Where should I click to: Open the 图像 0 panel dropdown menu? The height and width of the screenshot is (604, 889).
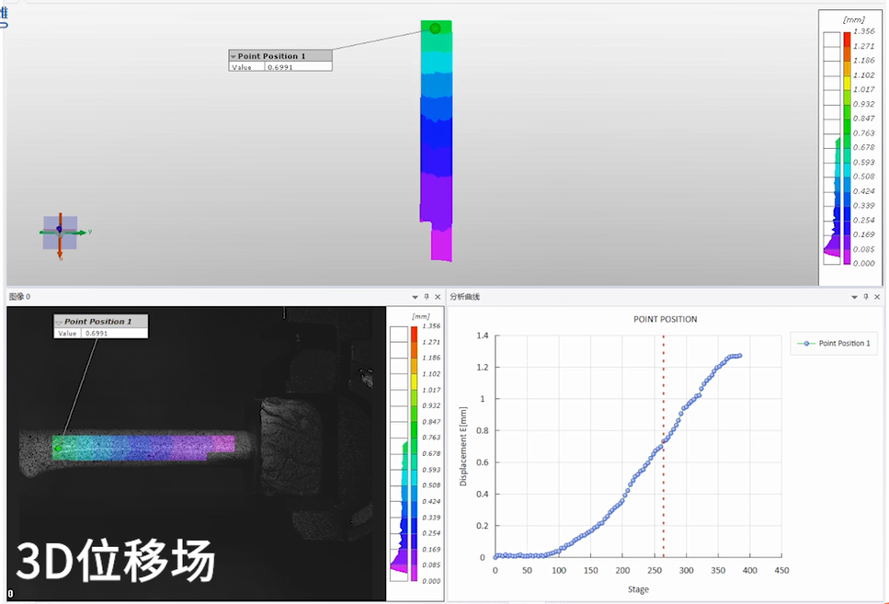click(x=414, y=297)
